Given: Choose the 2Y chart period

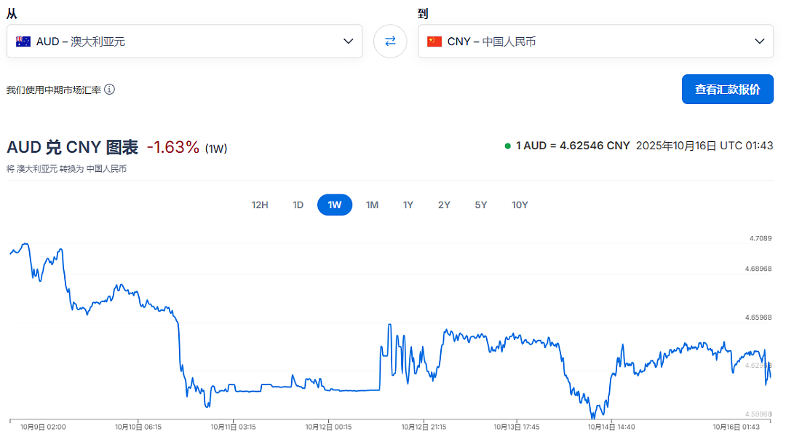Looking at the screenshot, I should pyautogui.click(x=444, y=205).
